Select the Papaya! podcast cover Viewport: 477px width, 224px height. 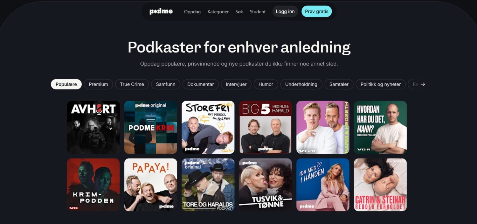[x=151, y=185]
